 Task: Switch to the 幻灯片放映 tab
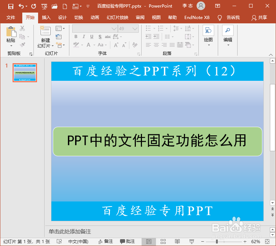click(x=118, y=18)
